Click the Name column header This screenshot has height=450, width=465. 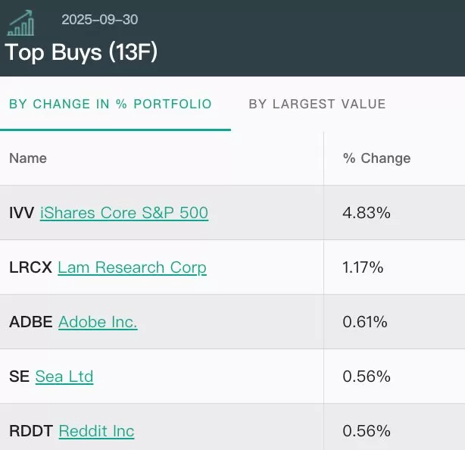28,158
